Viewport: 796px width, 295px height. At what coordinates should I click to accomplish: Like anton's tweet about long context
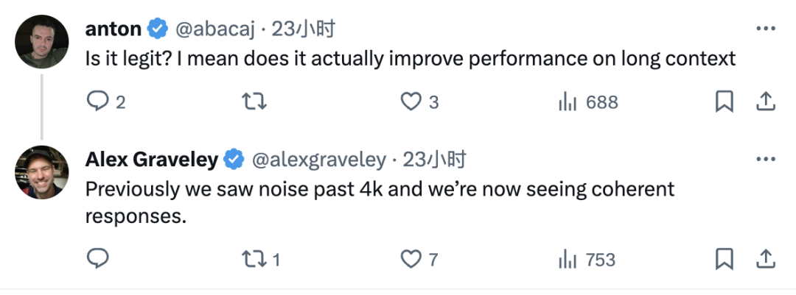coord(410,102)
